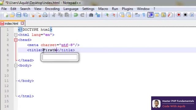Click the Print toolbar icon

(45, 15)
